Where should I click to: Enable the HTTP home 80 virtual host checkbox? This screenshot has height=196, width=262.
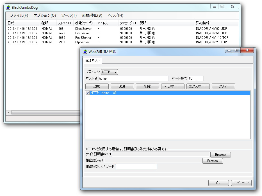tap(88, 93)
